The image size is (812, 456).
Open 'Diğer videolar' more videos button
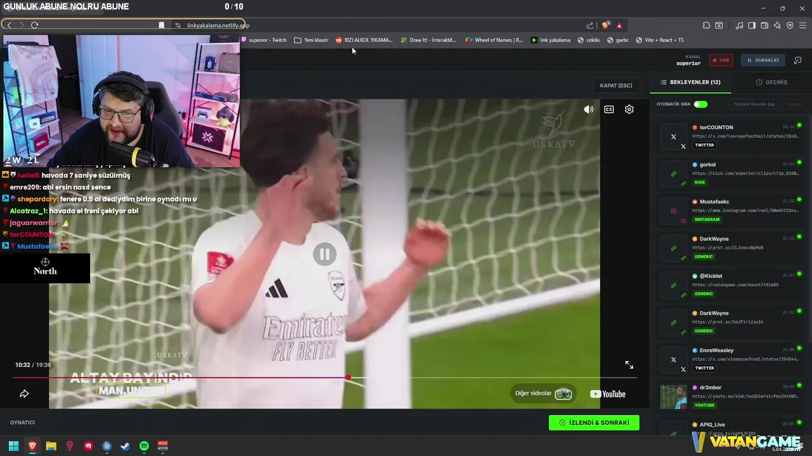543,393
